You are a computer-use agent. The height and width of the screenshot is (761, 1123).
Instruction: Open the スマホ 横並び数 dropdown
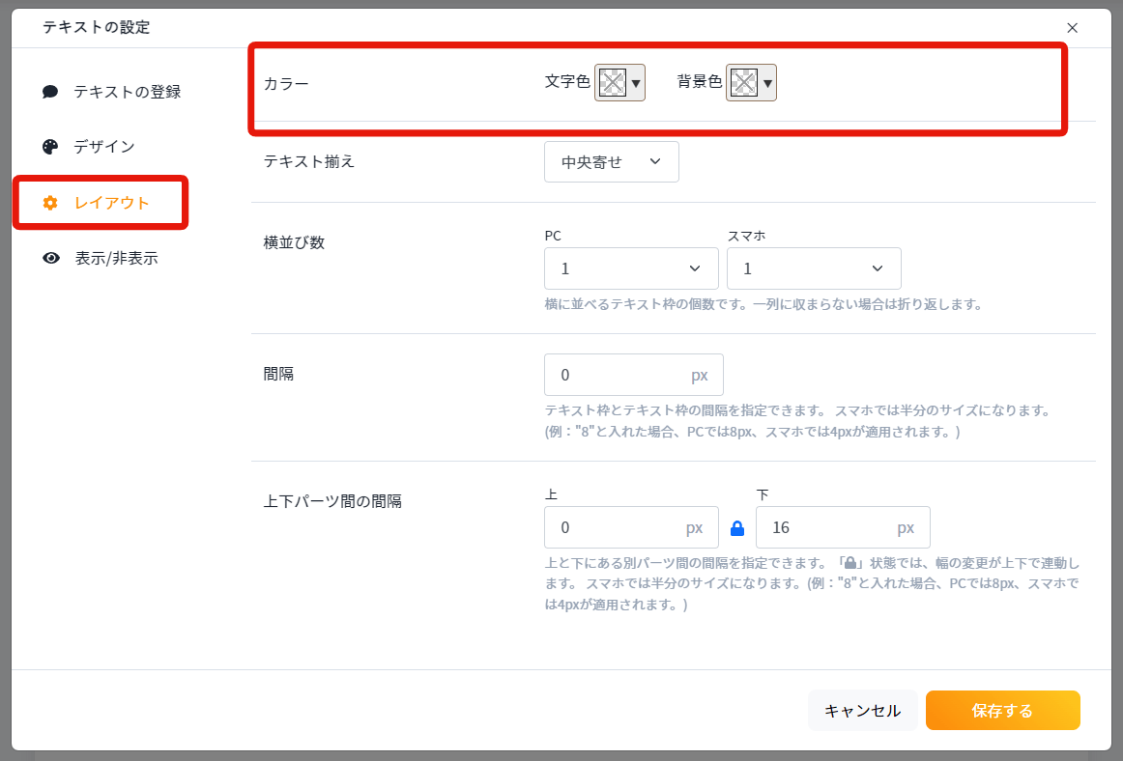[x=813, y=268]
